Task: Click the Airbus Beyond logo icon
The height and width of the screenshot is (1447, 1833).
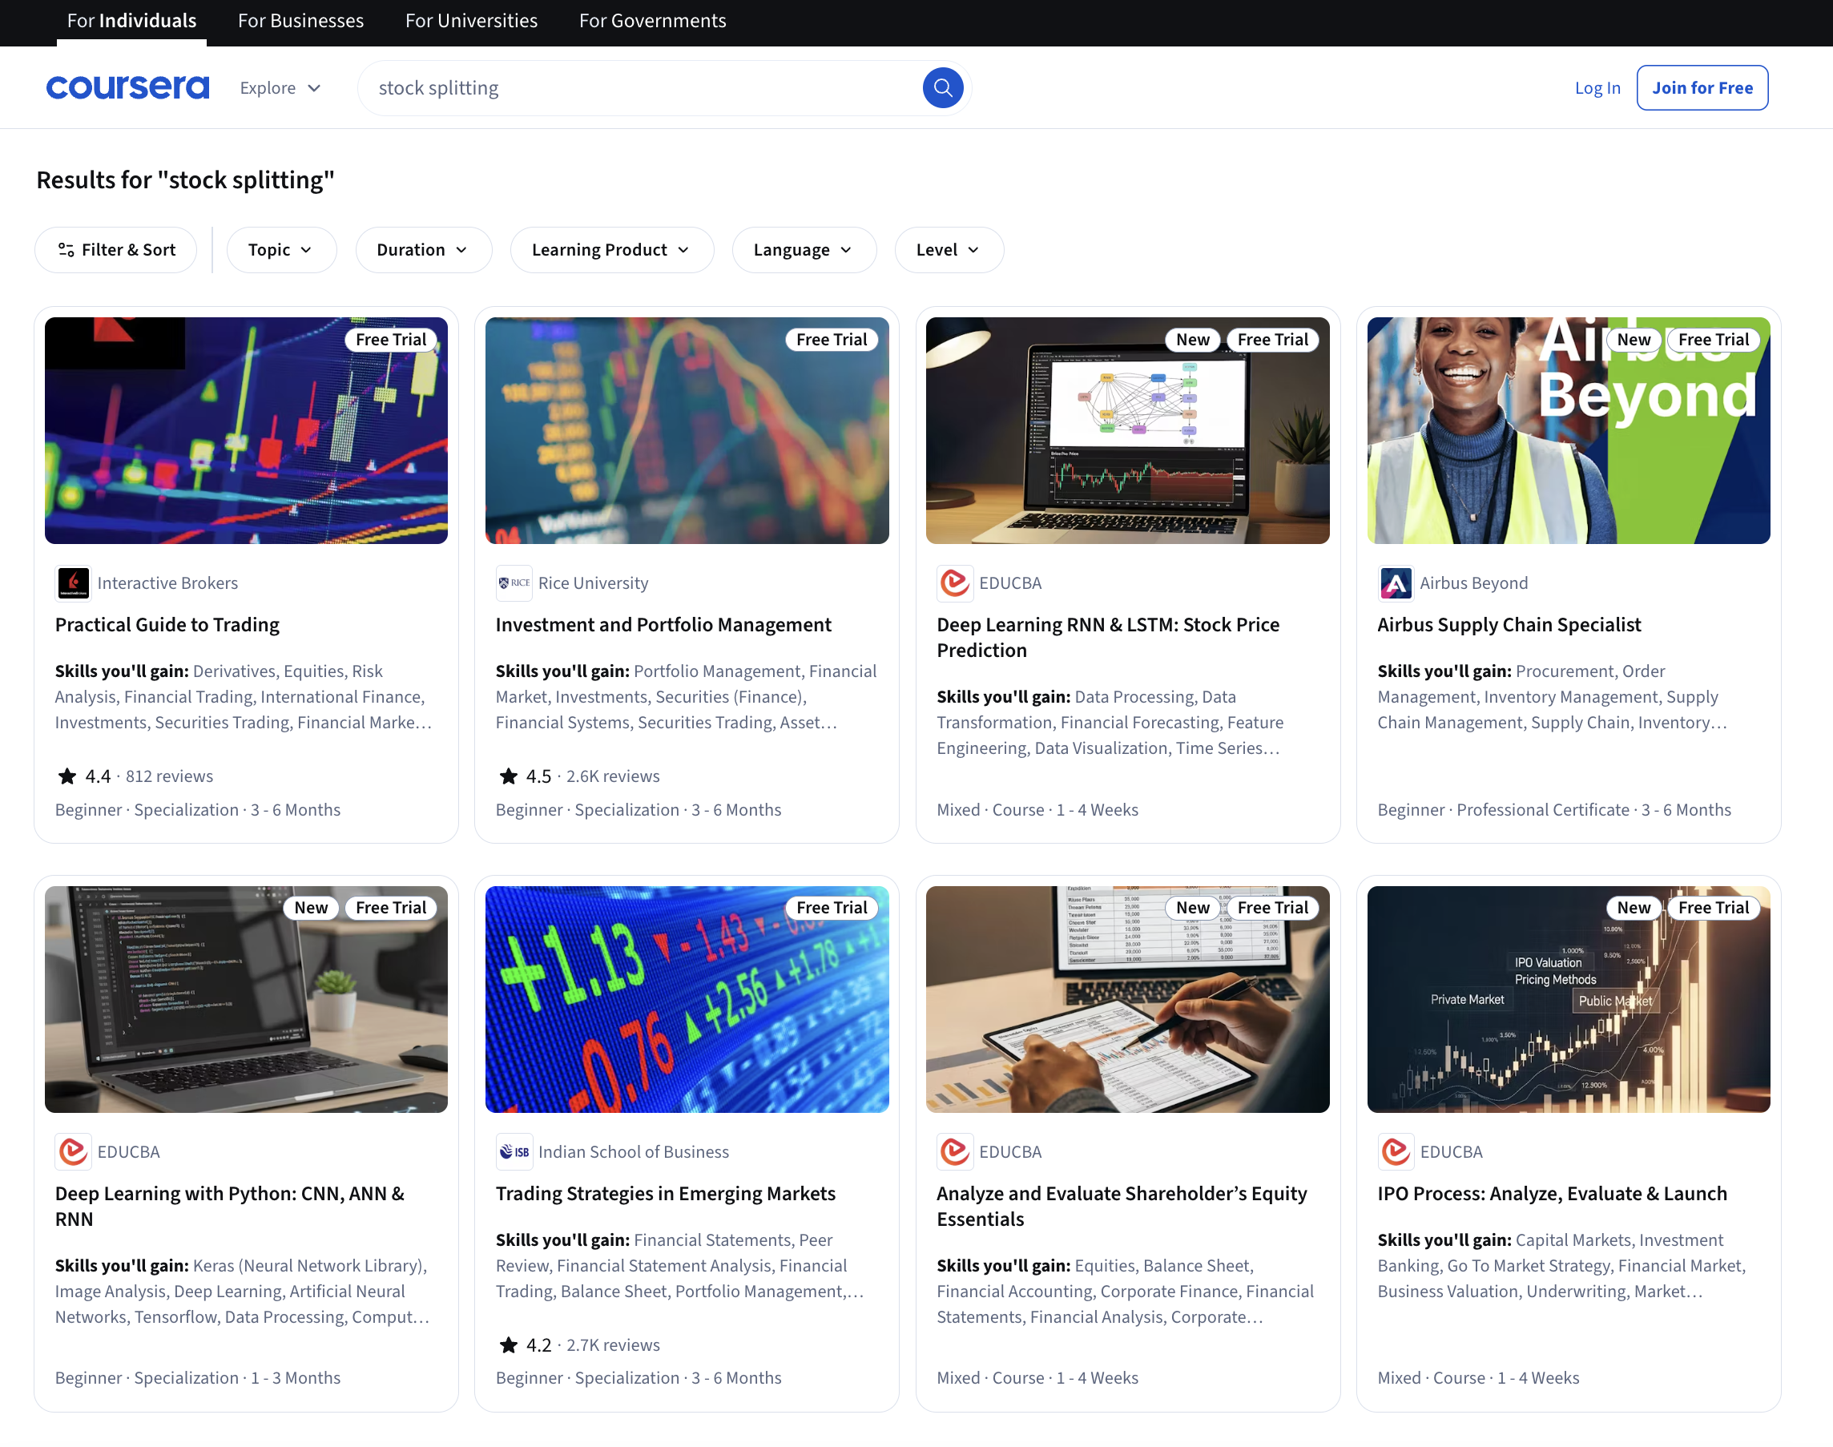Action: pos(1395,582)
